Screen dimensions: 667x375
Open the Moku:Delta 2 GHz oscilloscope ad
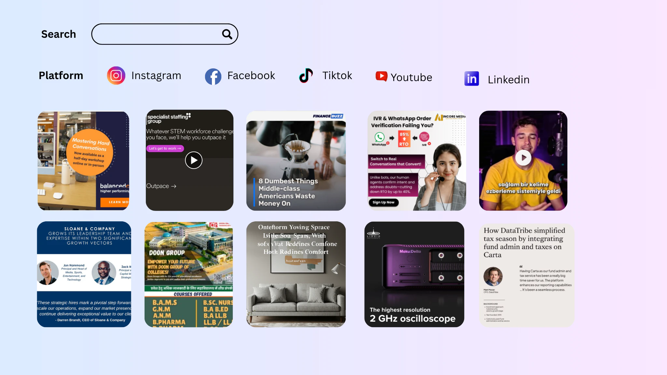(x=414, y=274)
